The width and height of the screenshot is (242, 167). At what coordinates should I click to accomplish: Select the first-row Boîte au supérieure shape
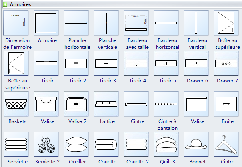pyautogui.click(x=226, y=23)
